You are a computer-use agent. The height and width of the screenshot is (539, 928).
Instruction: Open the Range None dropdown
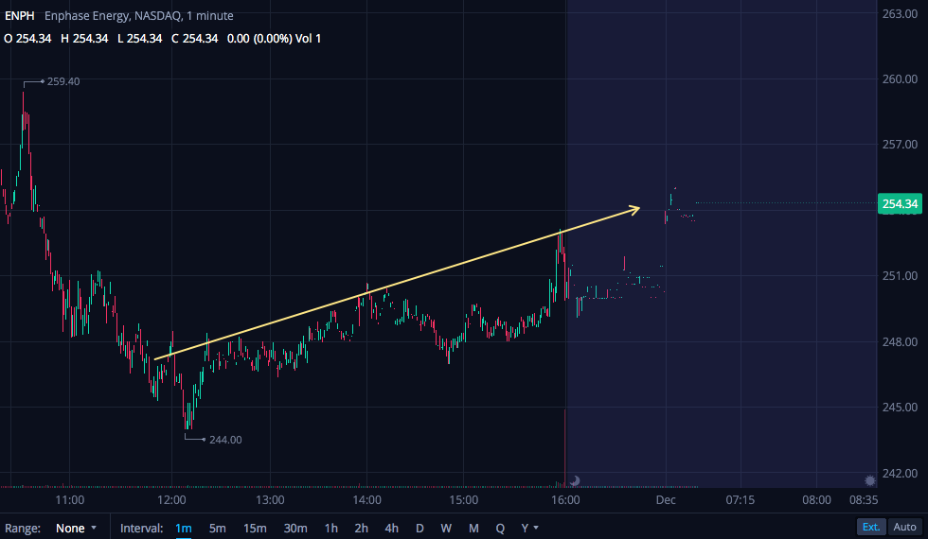point(76,528)
